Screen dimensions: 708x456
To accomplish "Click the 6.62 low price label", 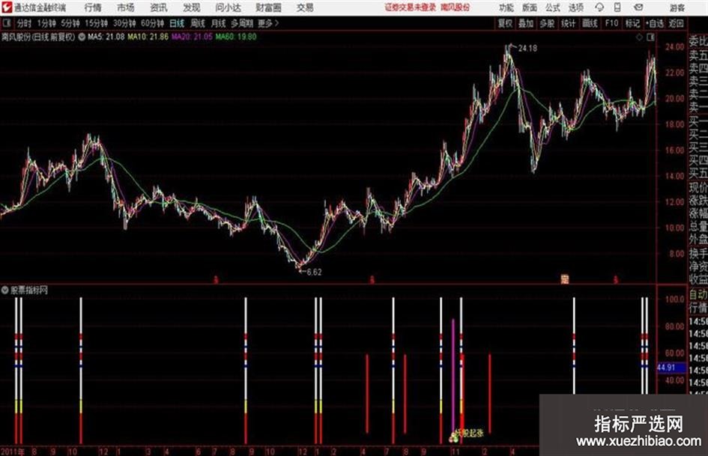I will (x=314, y=272).
